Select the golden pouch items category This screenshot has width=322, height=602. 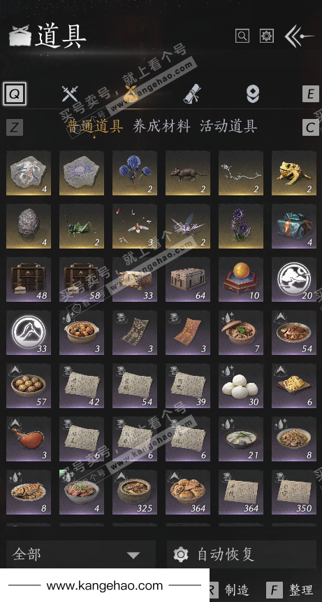(x=131, y=94)
